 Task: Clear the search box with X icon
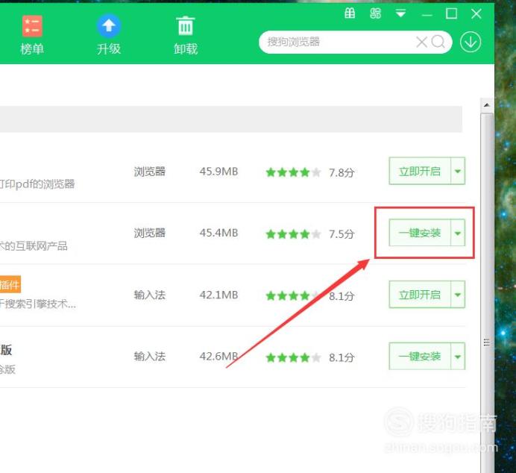tap(421, 42)
